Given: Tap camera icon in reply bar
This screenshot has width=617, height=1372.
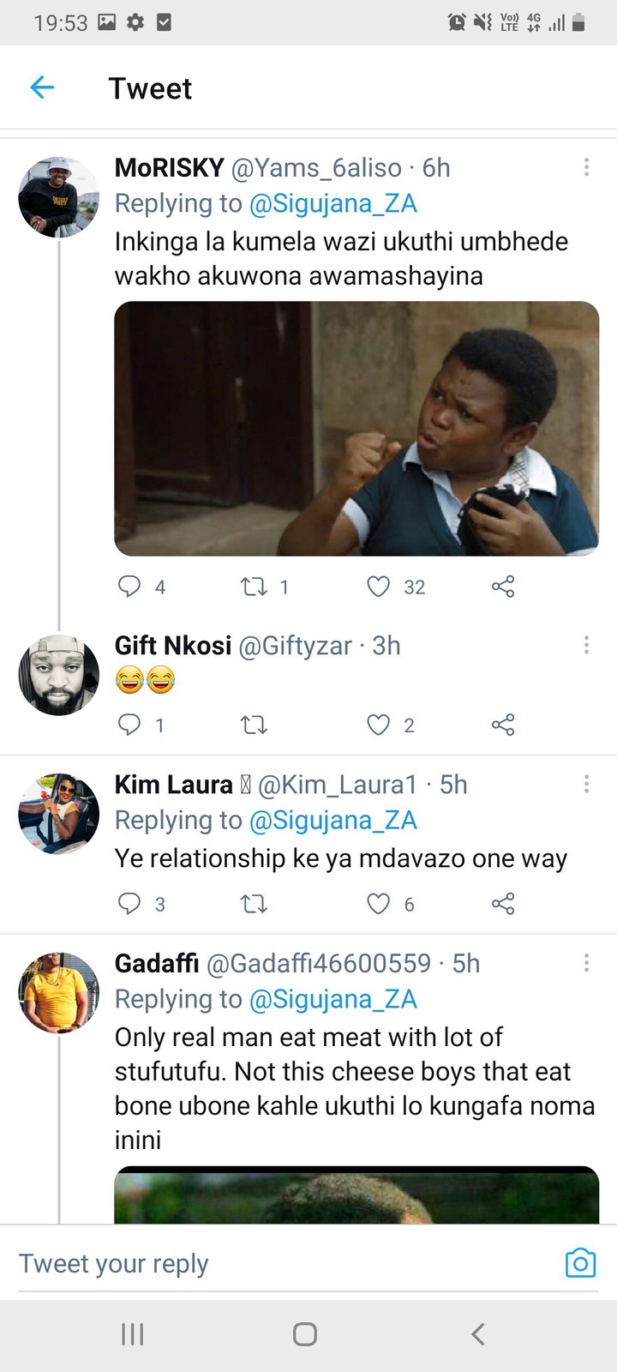Looking at the screenshot, I should [x=580, y=1262].
